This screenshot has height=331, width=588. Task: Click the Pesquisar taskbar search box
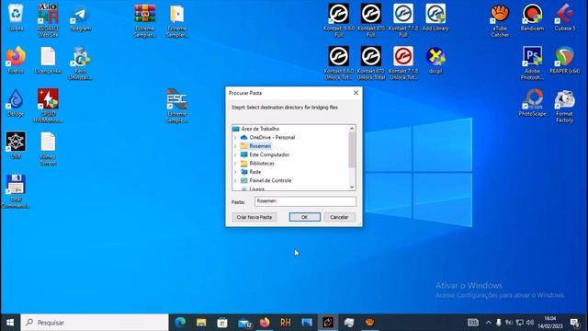[x=95, y=323]
